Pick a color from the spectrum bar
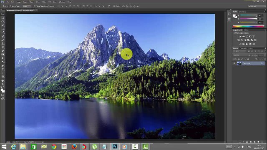This screenshot has height=150, width=267. [249, 26]
